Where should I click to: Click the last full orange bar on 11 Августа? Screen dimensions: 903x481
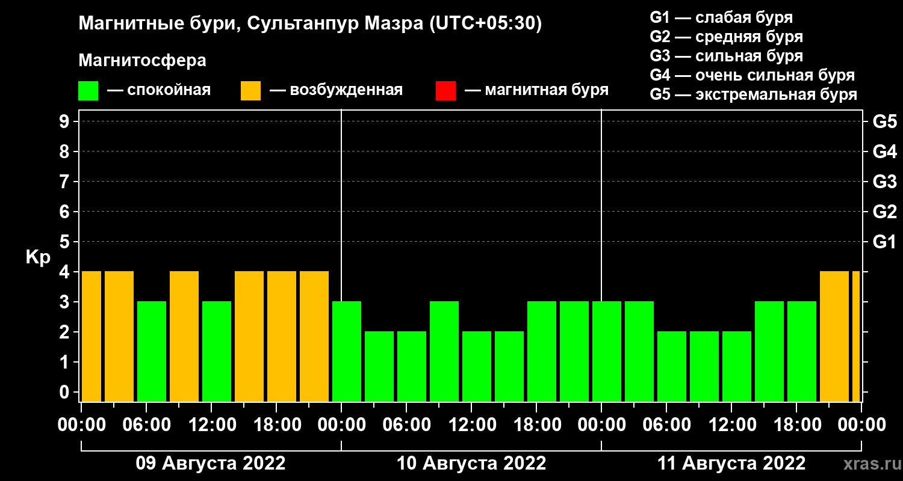(x=834, y=336)
